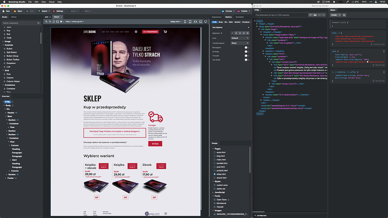Click the shopping cart icon on page preview
The width and height of the screenshot is (388, 218).
(165, 31)
